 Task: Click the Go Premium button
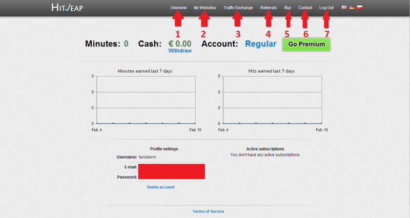tap(306, 45)
